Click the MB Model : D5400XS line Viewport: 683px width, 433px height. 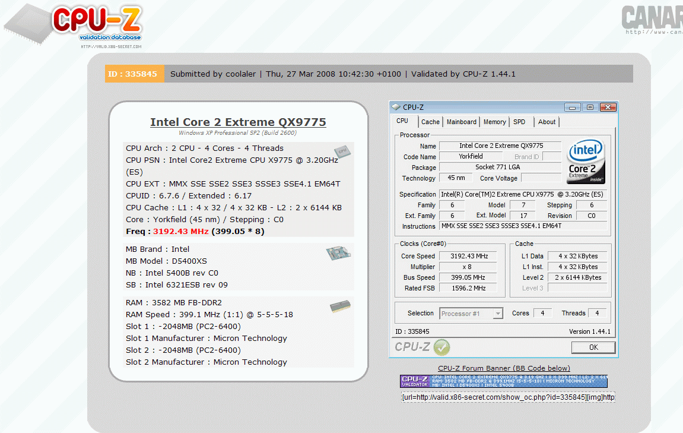166,261
